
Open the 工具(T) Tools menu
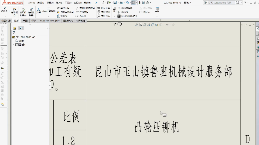(68, 3)
